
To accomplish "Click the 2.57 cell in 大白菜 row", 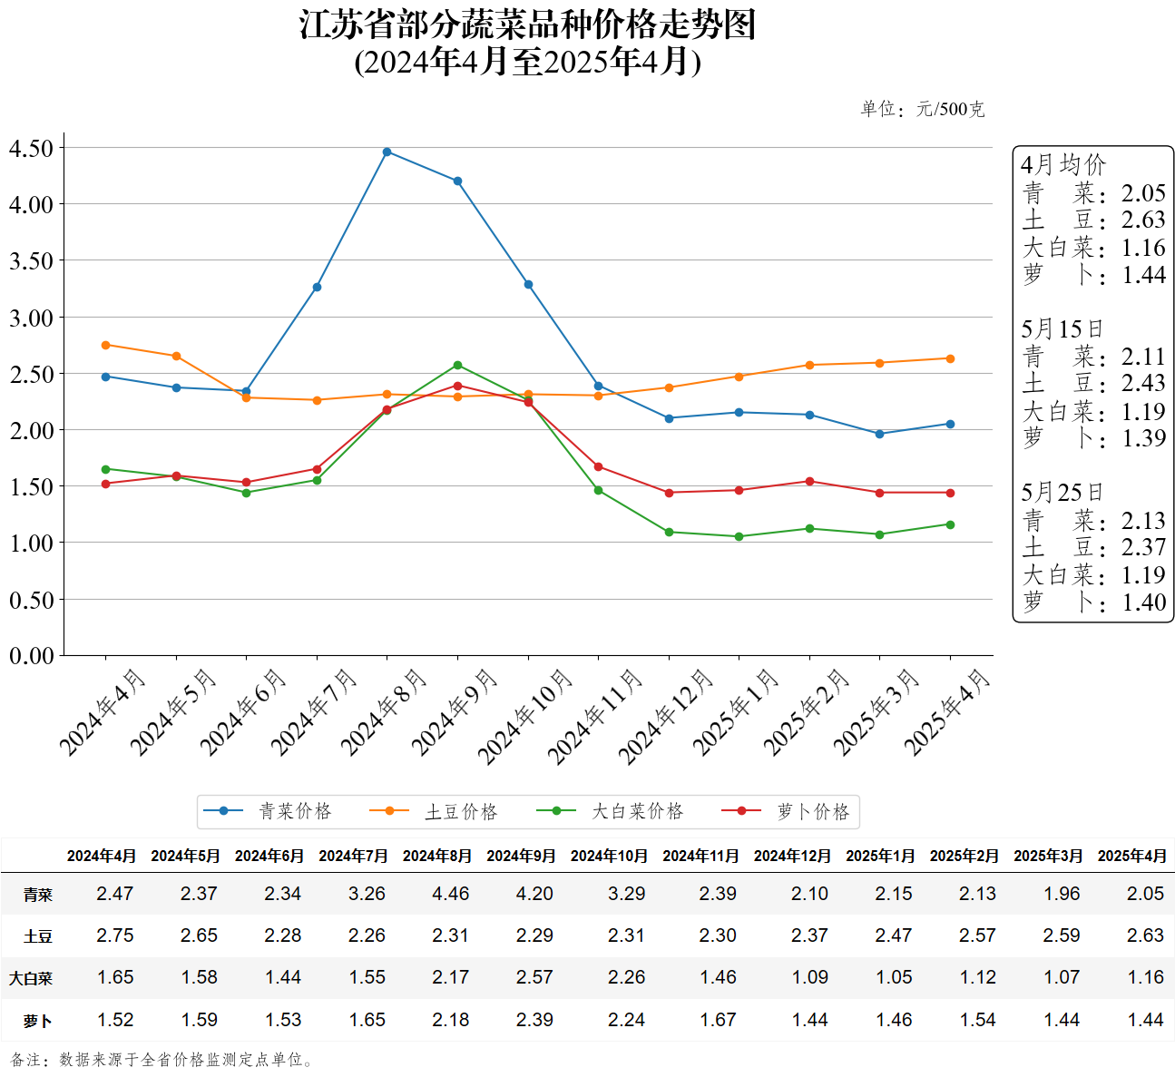I will pyautogui.click(x=534, y=977).
